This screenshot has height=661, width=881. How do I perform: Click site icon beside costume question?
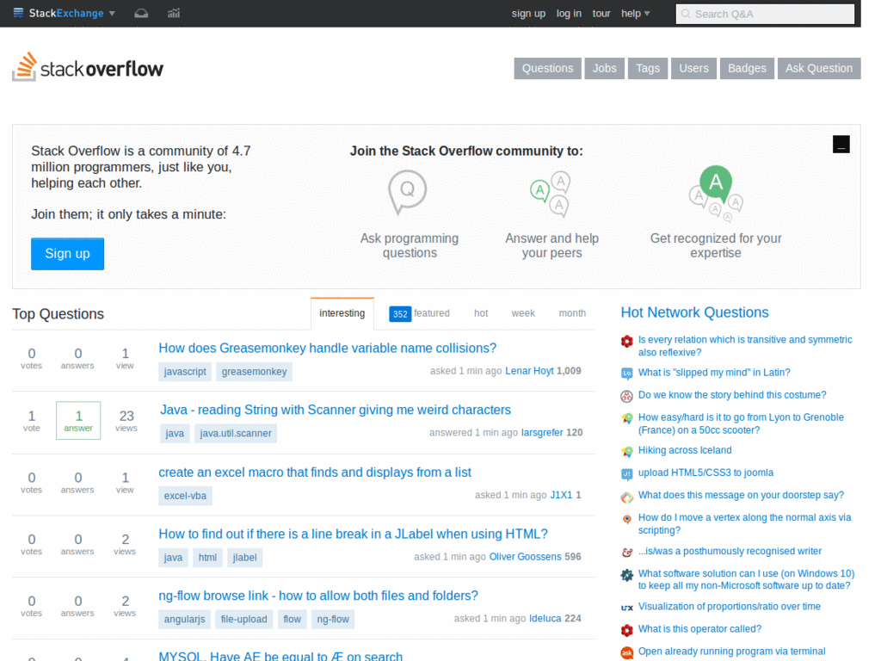[627, 396]
